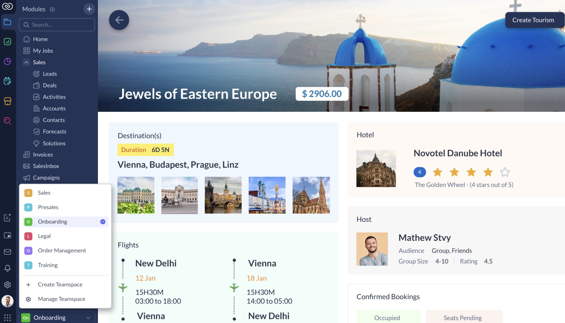Open the mail envelope icon in rail
Screen dimensions: 565x323
[x=7, y=252]
